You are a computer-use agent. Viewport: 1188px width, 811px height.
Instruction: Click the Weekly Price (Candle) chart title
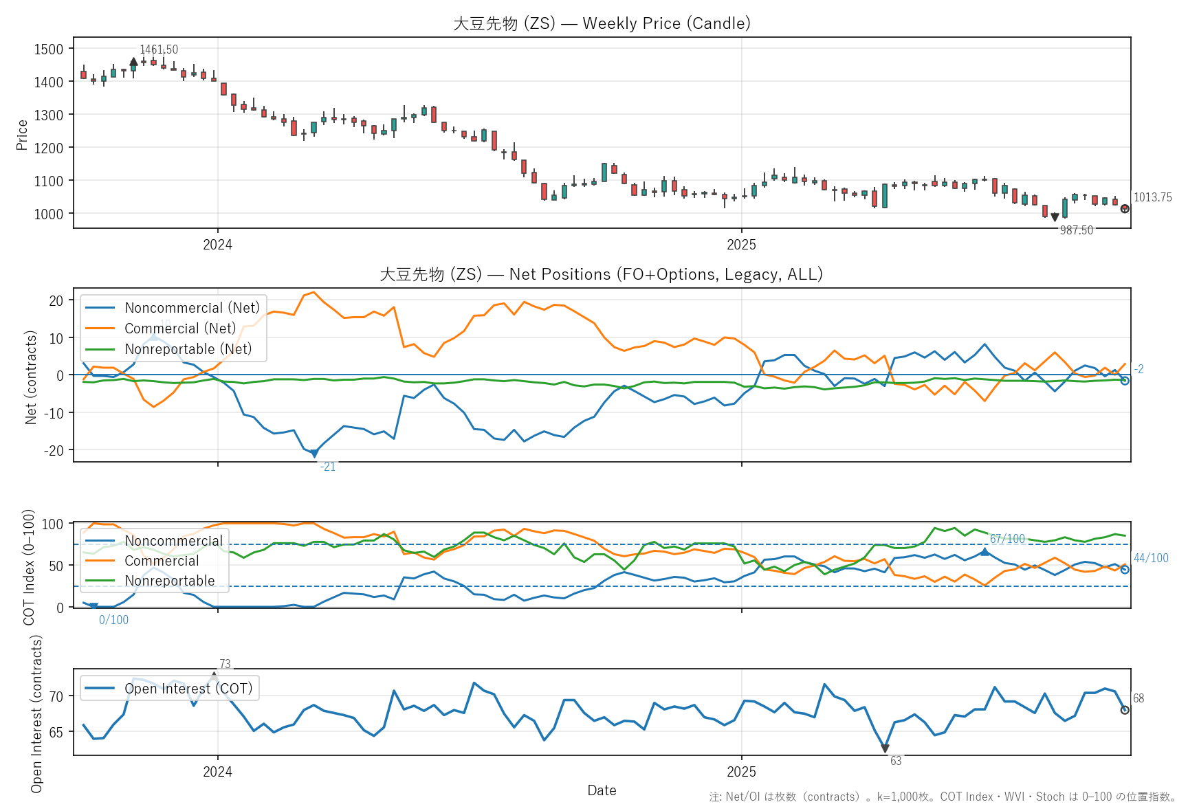click(602, 23)
